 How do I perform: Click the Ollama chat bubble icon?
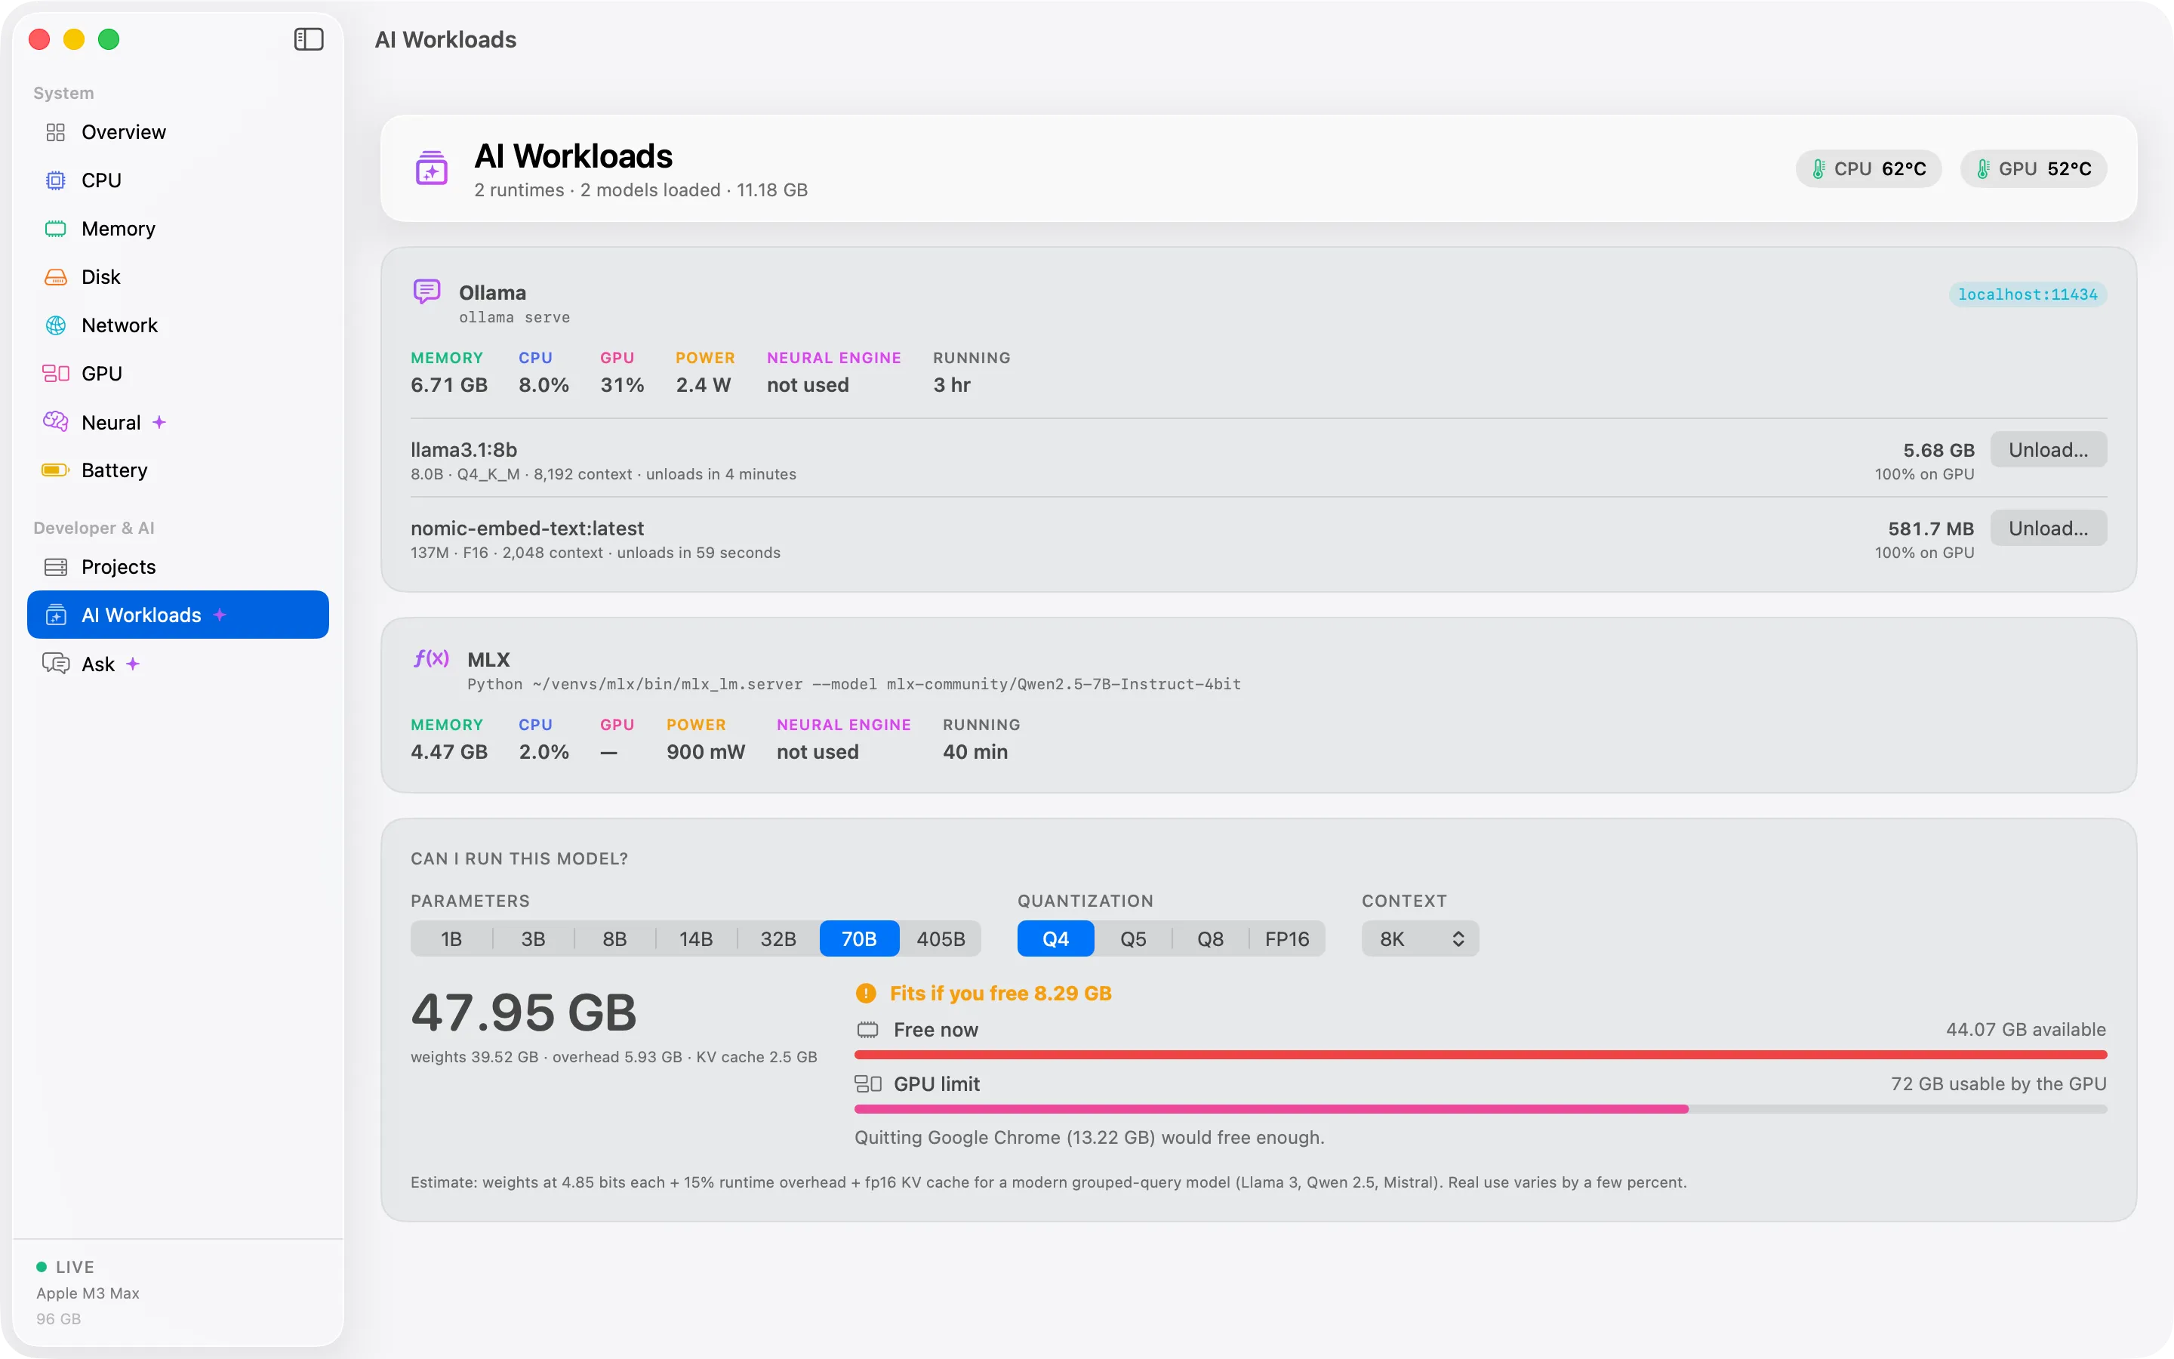pos(426,292)
